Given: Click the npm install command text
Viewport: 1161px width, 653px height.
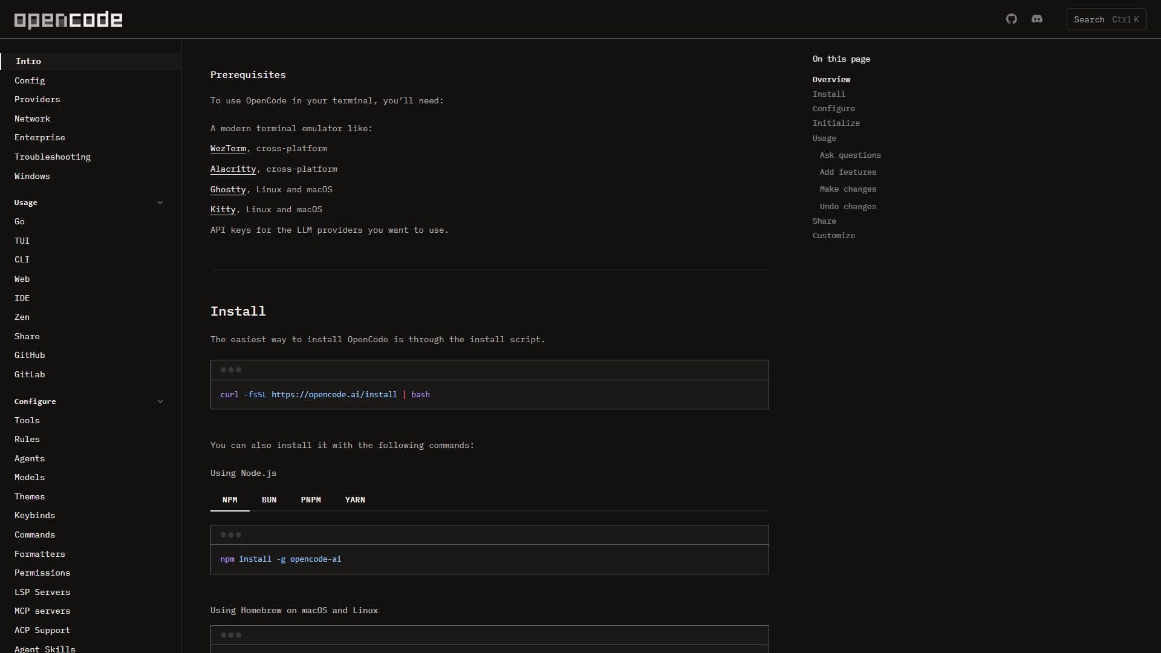Looking at the screenshot, I should (281, 559).
